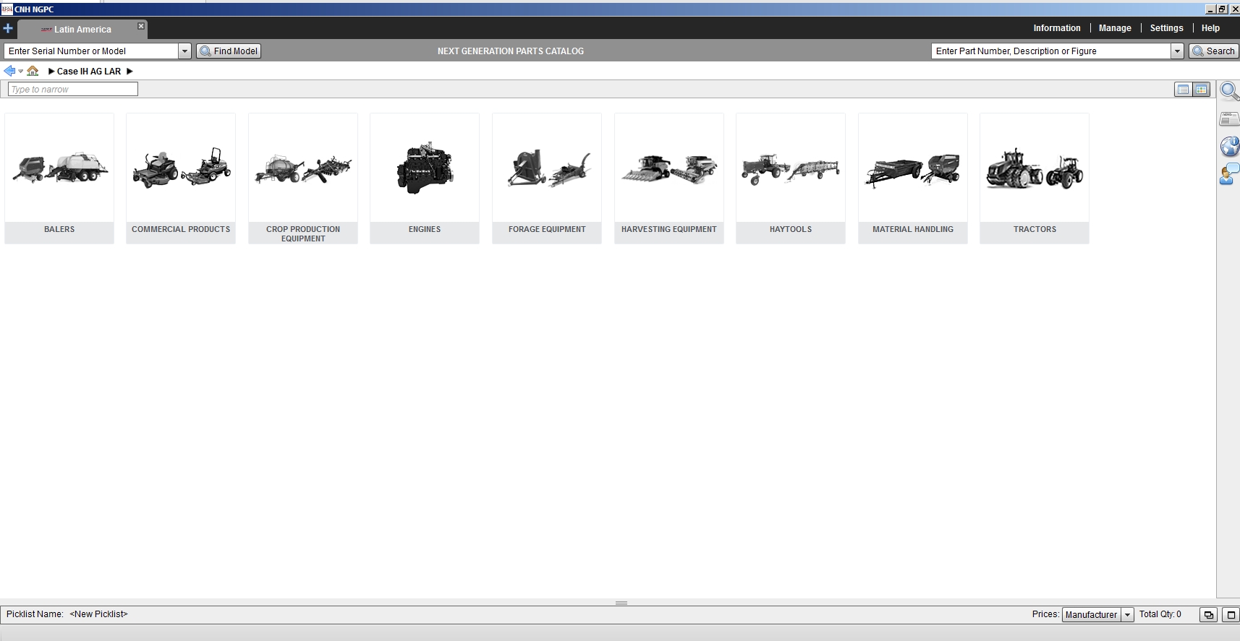
Task: Open the news icon in right sidebar
Action: pyautogui.click(x=1229, y=119)
